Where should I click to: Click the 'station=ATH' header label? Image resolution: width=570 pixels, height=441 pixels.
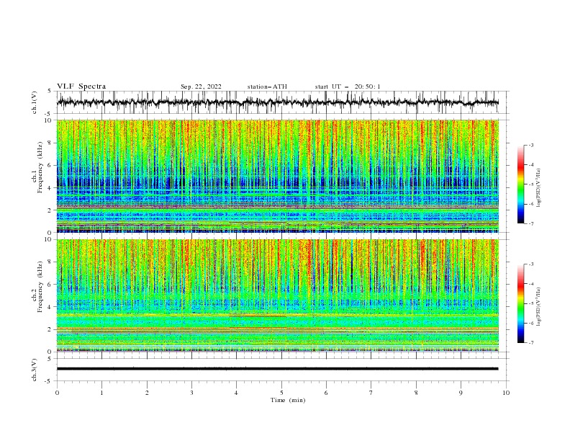[267, 86]
